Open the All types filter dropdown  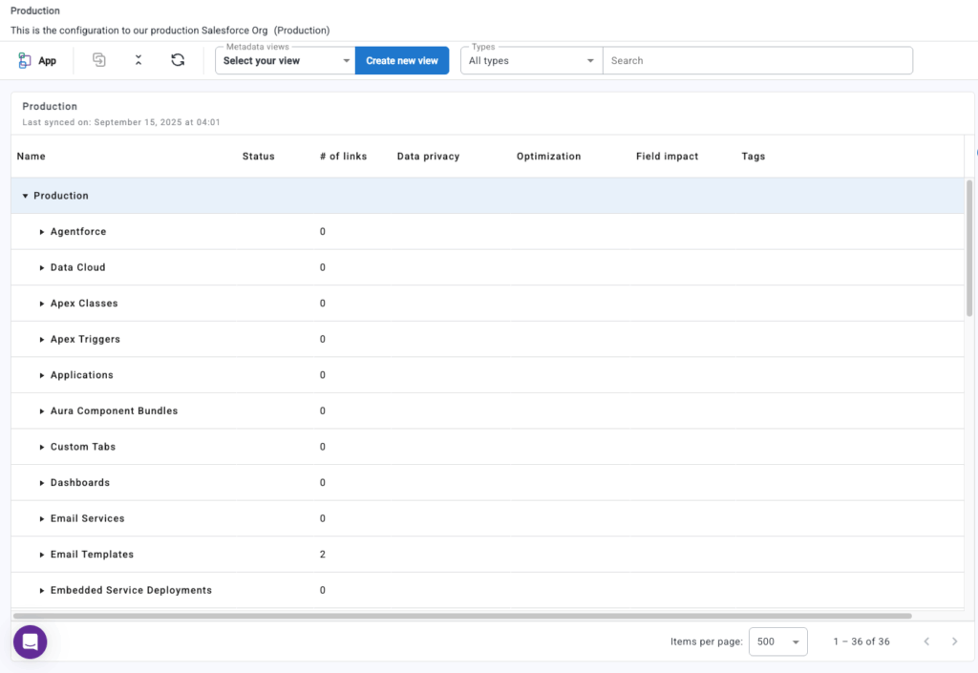531,60
